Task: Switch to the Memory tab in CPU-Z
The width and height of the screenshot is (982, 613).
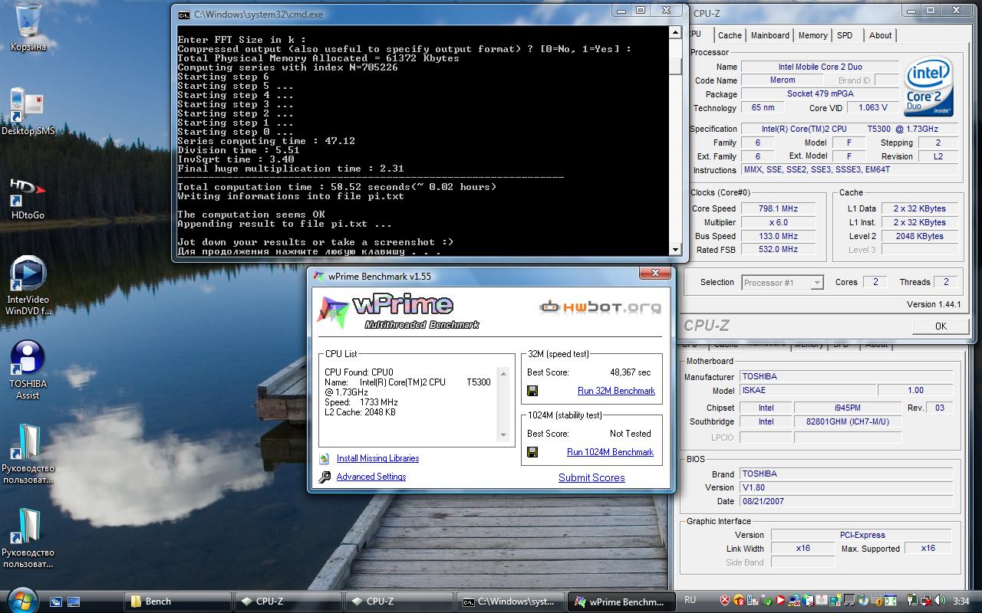Action: click(x=813, y=35)
